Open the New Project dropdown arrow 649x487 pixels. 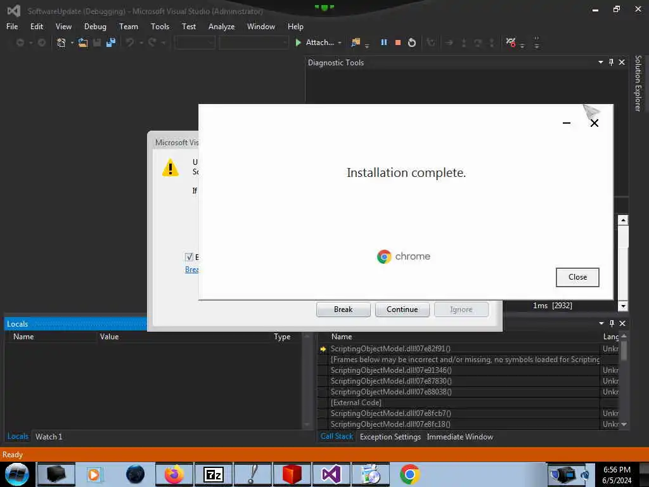coord(72,42)
